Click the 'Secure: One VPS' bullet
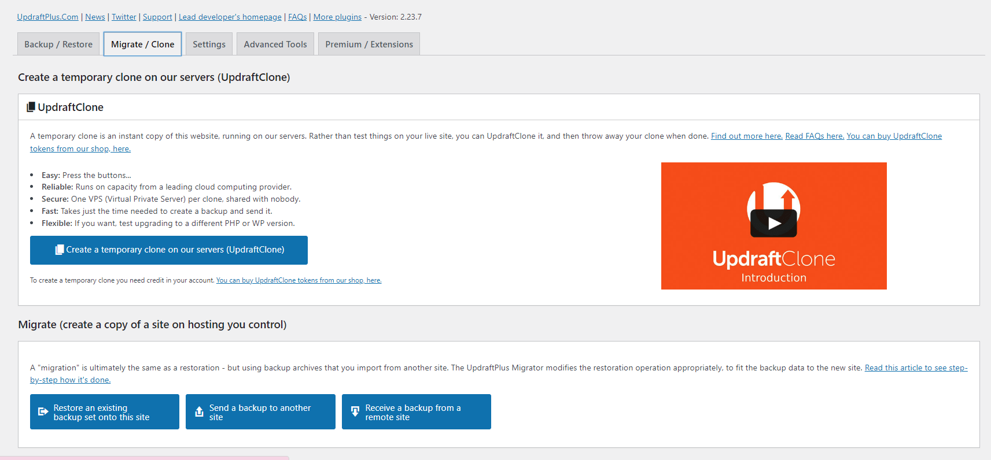This screenshot has height=460, width=991. pyautogui.click(x=171, y=199)
